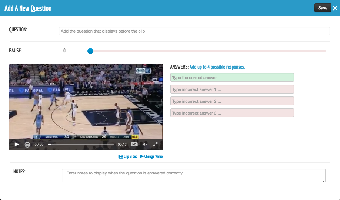Focus the Question text field
The height and width of the screenshot is (200, 340).
coord(194,31)
